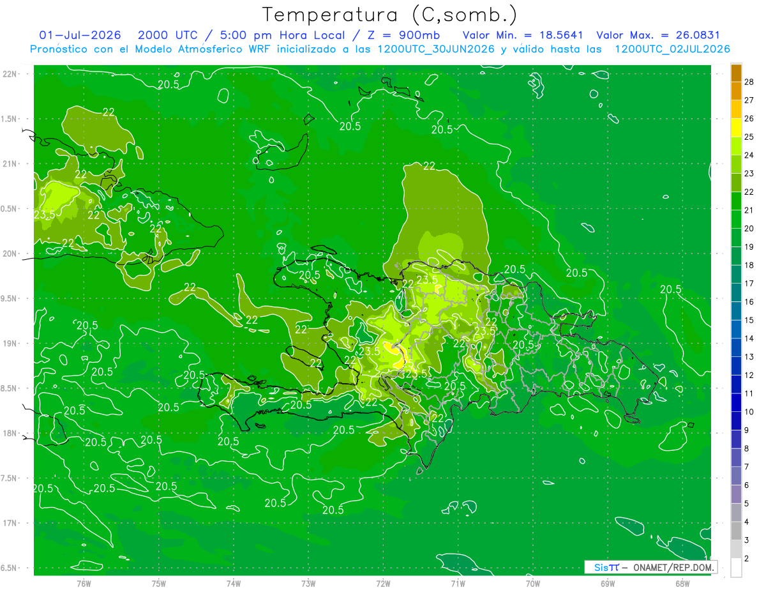Pick the blue legend swatch between 13 and 14
The height and width of the screenshot is (592, 766).
[736, 348]
